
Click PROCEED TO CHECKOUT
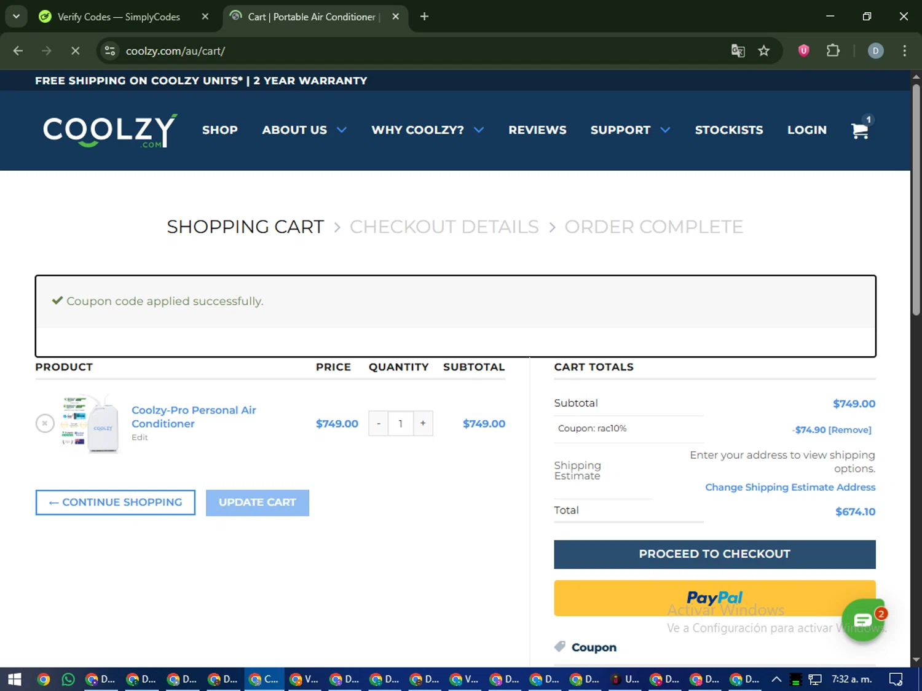pyautogui.click(x=714, y=554)
